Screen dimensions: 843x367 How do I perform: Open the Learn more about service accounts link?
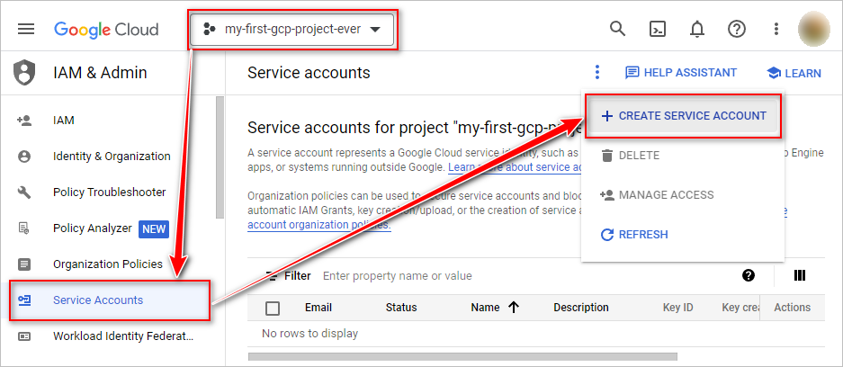coord(515,167)
